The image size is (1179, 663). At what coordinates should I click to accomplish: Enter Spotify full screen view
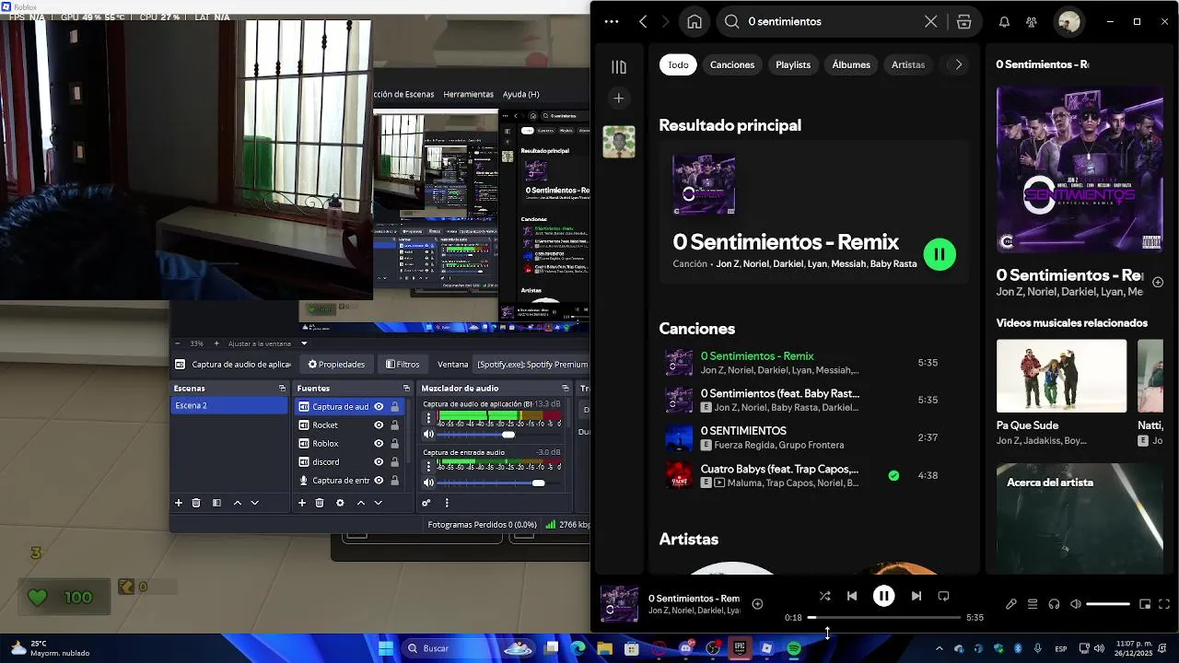[x=1164, y=604]
